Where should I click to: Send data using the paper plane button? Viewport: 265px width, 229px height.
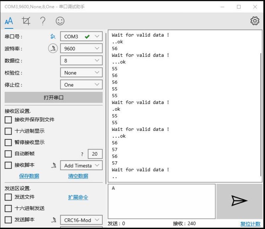(x=238, y=201)
